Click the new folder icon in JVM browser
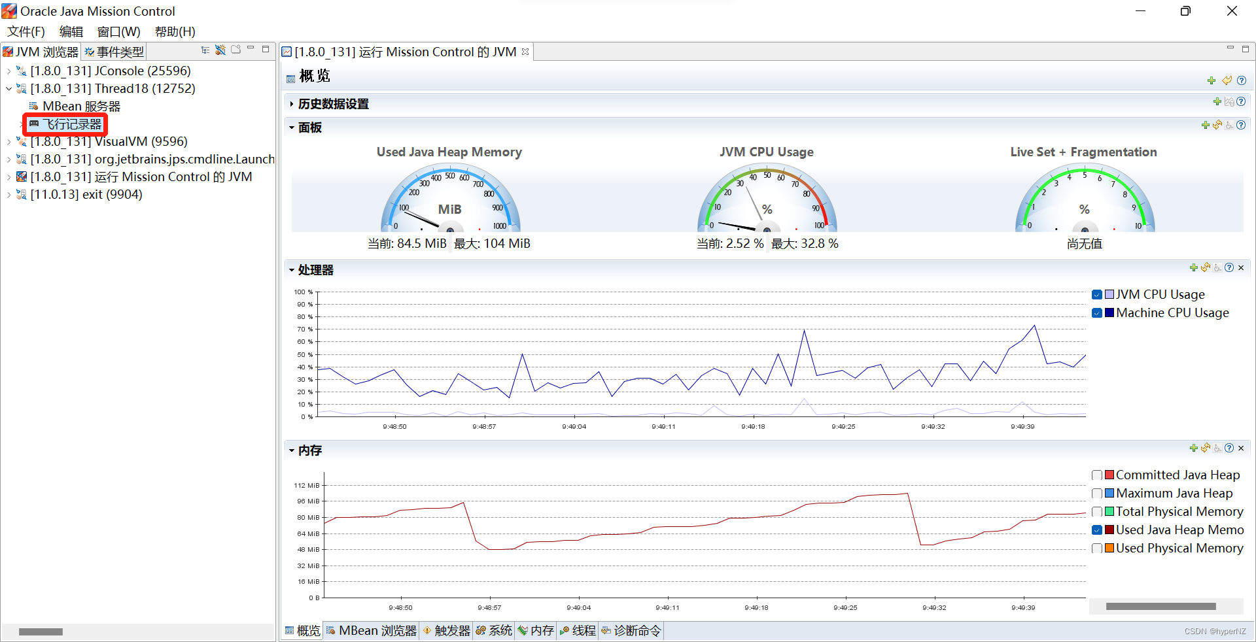This screenshot has width=1256, height=642. click(x=235, y=50)
